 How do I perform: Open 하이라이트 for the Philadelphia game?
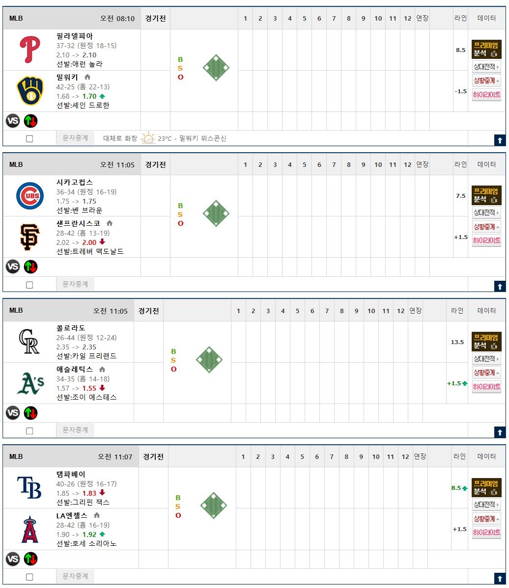point(486,95)
